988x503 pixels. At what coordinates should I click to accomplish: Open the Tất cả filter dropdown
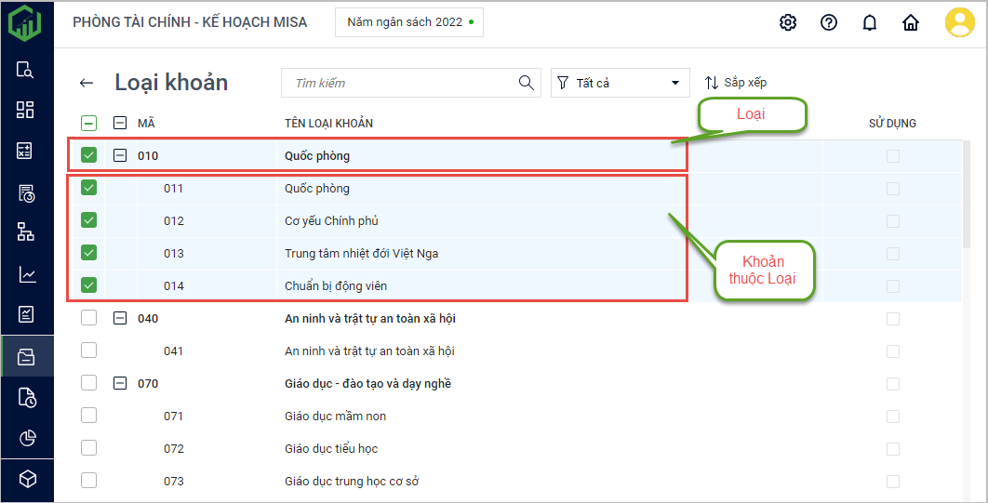point(620,83)
